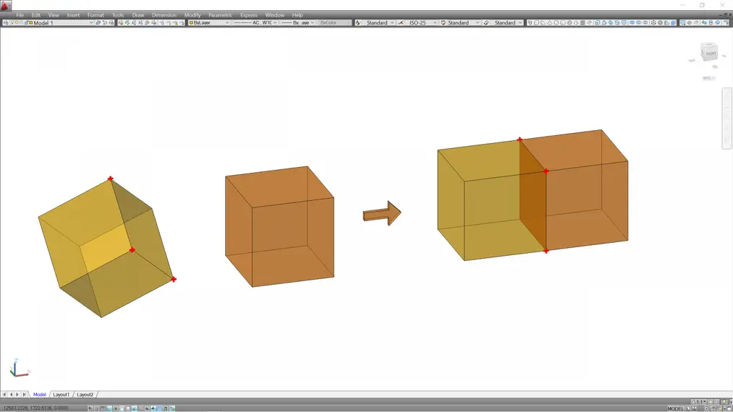Screen dimensions: 733x412
Task: Jump to the last layout tab arrow
Action: click(x=25, y=395)
